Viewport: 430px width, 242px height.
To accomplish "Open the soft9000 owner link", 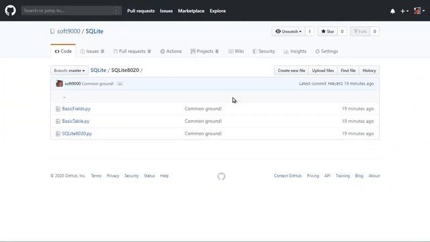I will [69, 32].
